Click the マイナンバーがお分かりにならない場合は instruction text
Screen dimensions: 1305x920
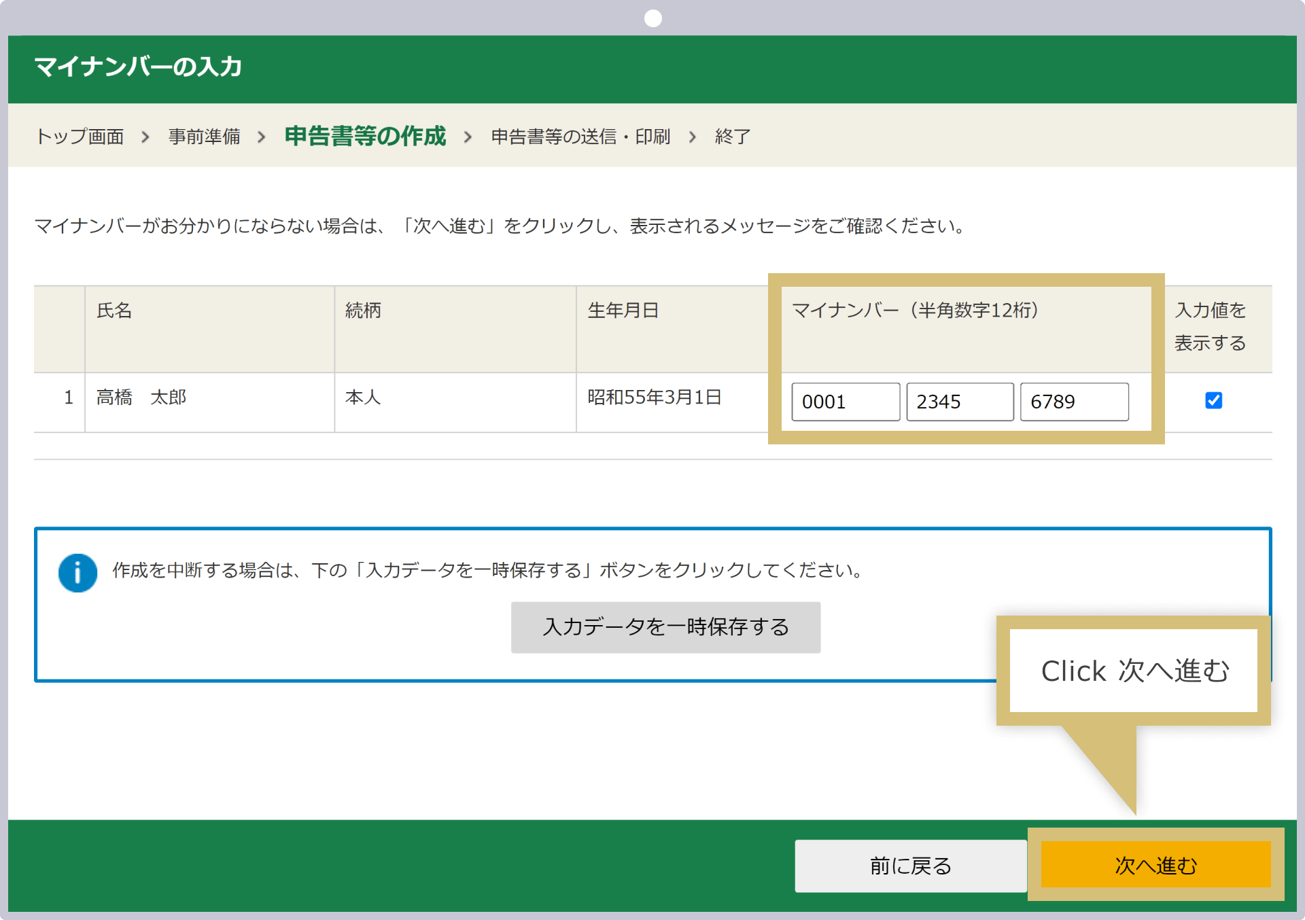click(x=501, y=226)
